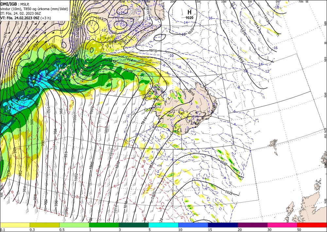Click the legend value 30
The height and width of the screenshot is (232, 327).
[270, 230]
